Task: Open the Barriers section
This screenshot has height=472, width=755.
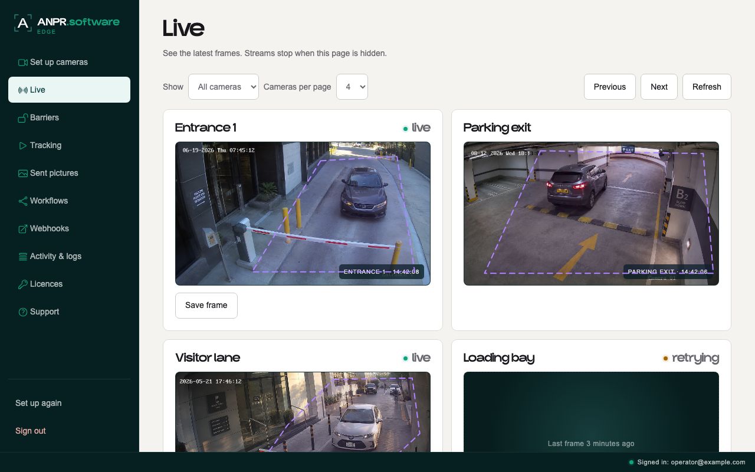Action: pos(69,117)
